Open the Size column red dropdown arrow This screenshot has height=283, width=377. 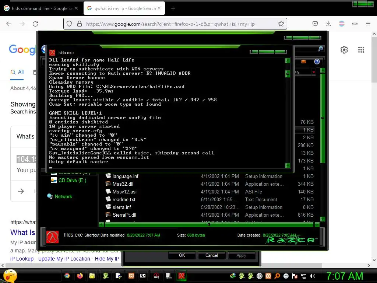pos(314,72)
